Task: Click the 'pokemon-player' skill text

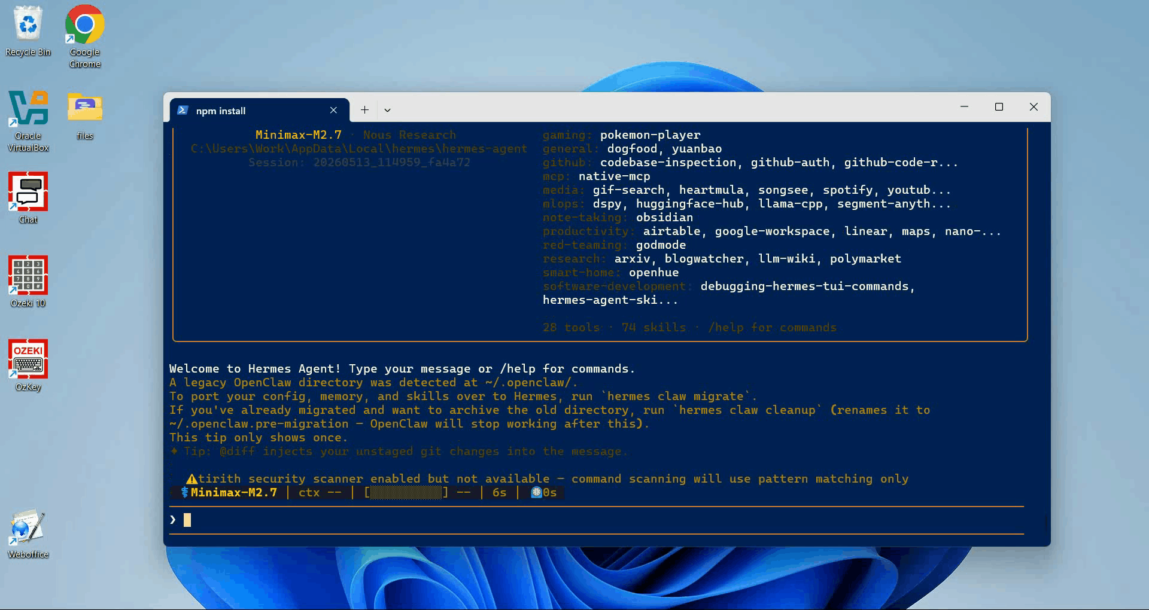Action: [650, 135]
